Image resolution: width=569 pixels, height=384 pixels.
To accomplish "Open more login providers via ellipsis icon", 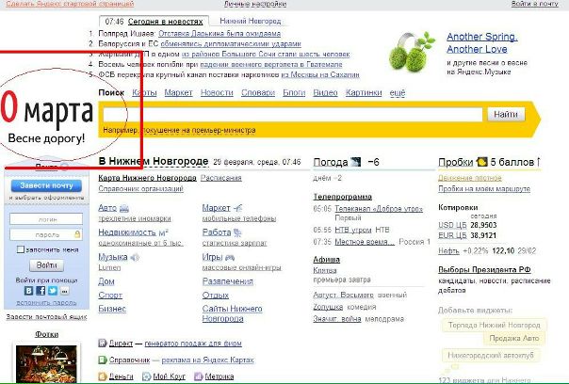I will coord(64,291).
